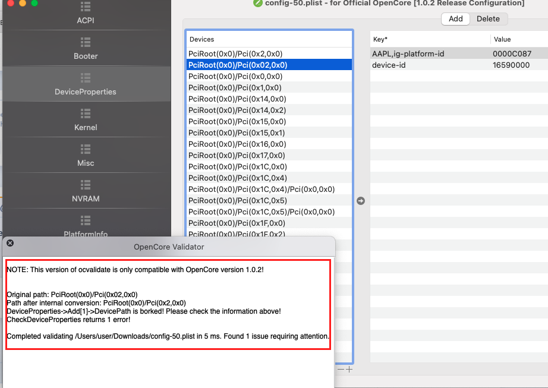Click the Key* column header
Viewport: 548px width, 388px height.
(380, 39)
